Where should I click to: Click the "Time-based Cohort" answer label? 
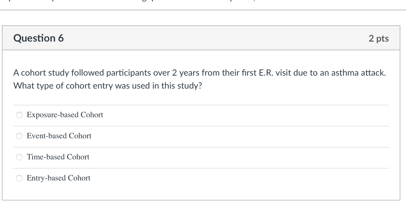[58, 157]
